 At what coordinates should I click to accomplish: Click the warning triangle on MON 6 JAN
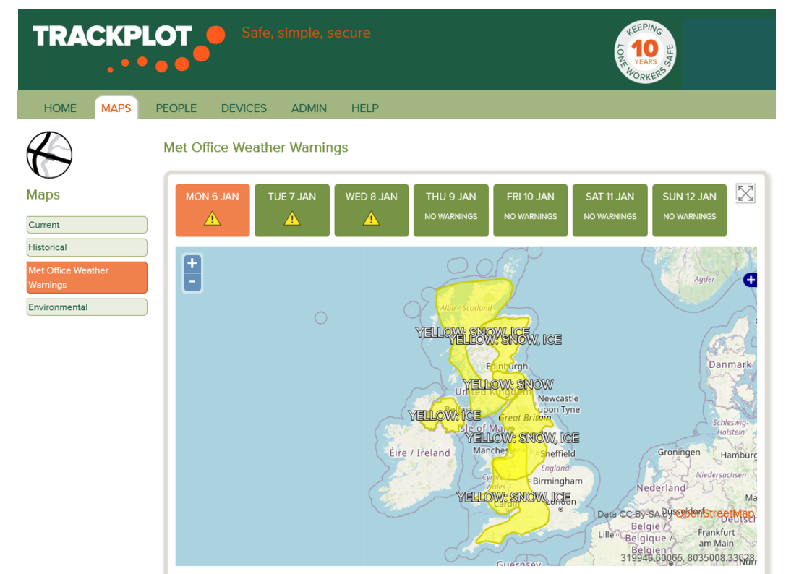pyautogui.click(x=212, y=219)
